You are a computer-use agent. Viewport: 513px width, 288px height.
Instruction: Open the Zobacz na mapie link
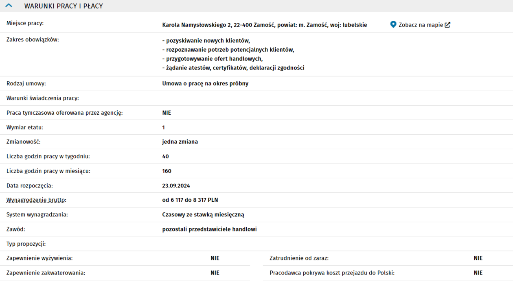421,25
